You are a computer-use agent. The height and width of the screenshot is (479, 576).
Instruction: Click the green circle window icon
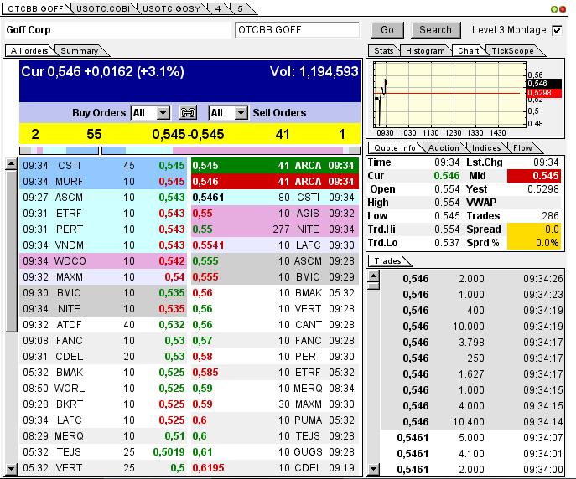[554, 9]
